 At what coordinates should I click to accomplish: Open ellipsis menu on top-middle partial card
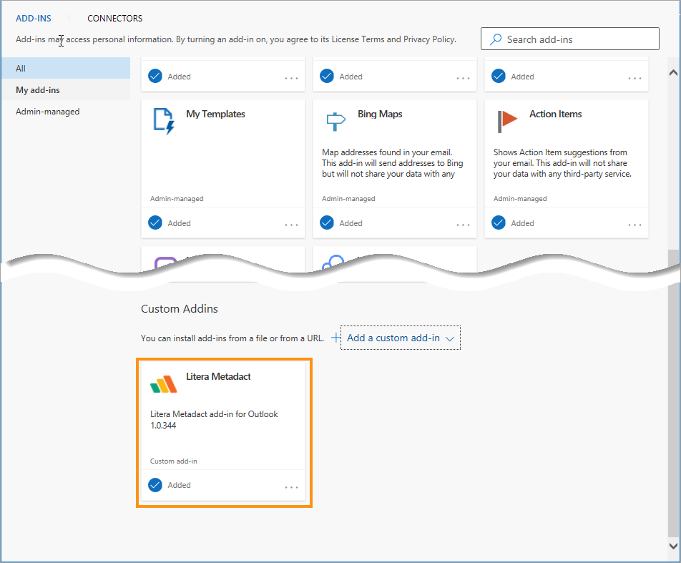[x=463, y=79]
